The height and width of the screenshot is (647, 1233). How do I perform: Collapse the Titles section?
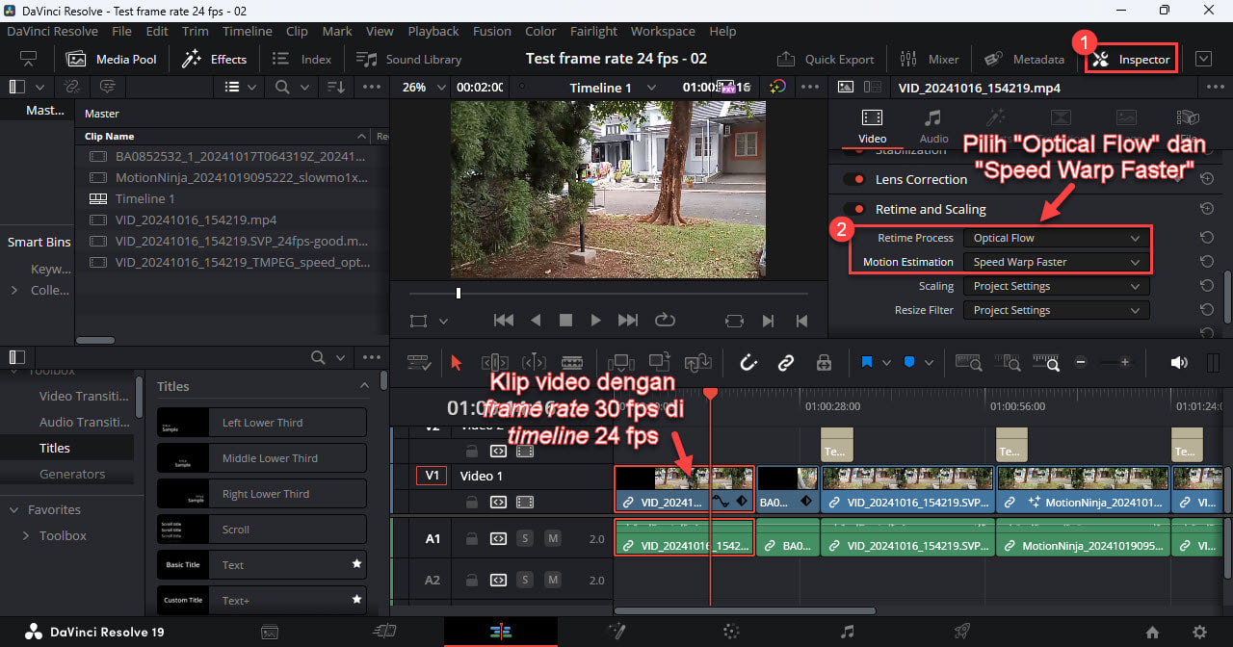[364, 386]
